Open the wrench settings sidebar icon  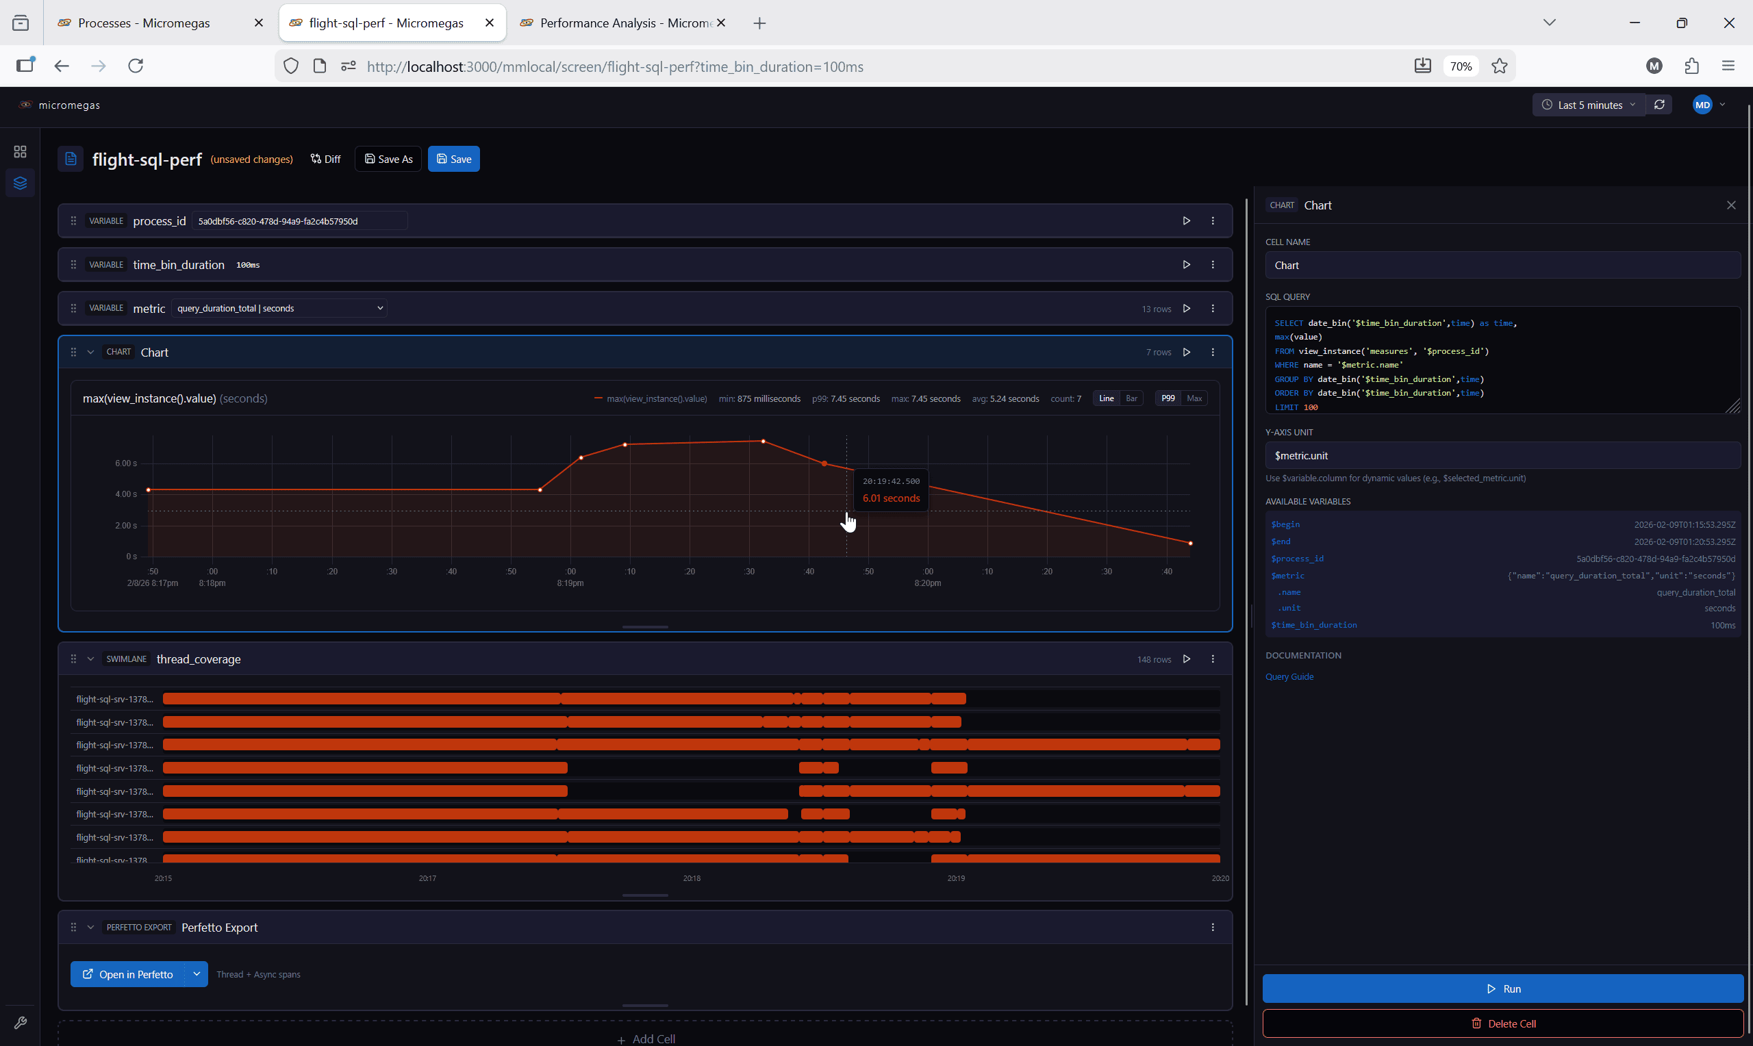coord(20,1022)
